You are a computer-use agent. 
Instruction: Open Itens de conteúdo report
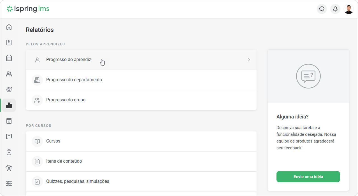pos(64,161)
